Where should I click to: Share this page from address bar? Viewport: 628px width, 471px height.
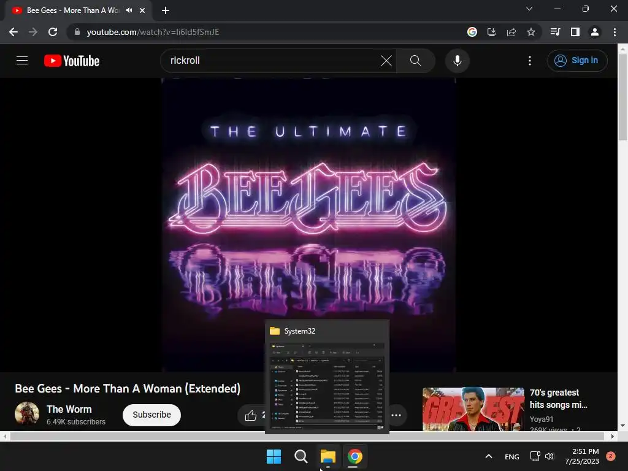click(511, 32)
